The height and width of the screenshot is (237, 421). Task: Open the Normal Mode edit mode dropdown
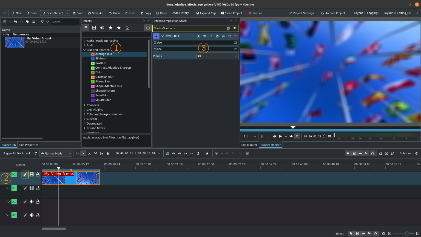tap(56, 154)
